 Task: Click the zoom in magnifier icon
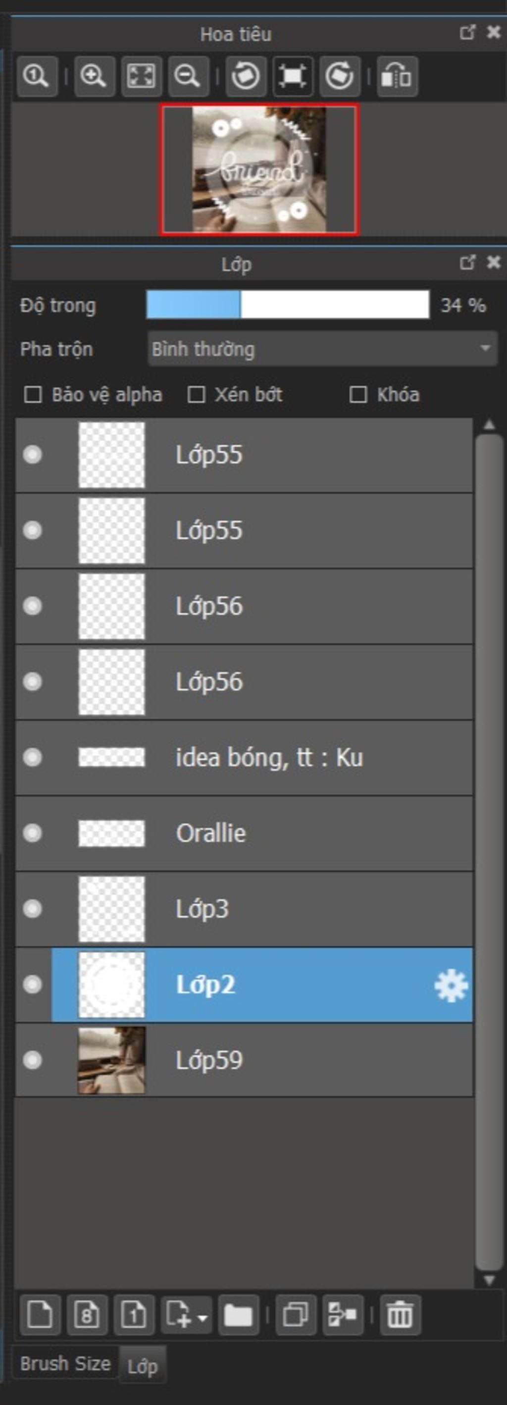pyautogui.click(x=94, y=76)
